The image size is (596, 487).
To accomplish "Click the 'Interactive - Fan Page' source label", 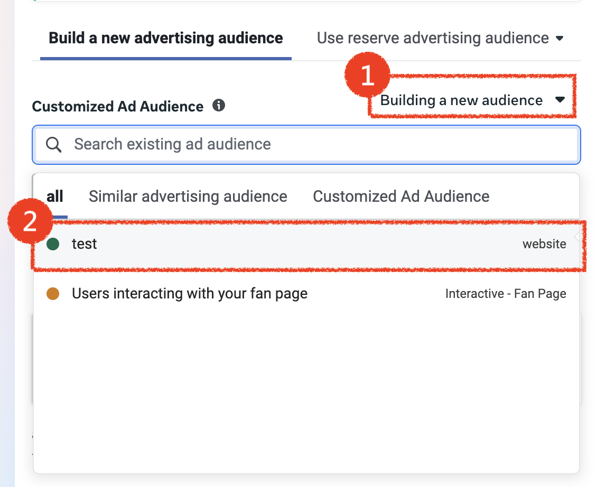I will click(x=506, y=294).
